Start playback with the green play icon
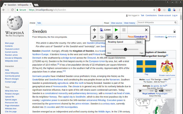Viewport: 183px width, 114px height. point(116,30)
